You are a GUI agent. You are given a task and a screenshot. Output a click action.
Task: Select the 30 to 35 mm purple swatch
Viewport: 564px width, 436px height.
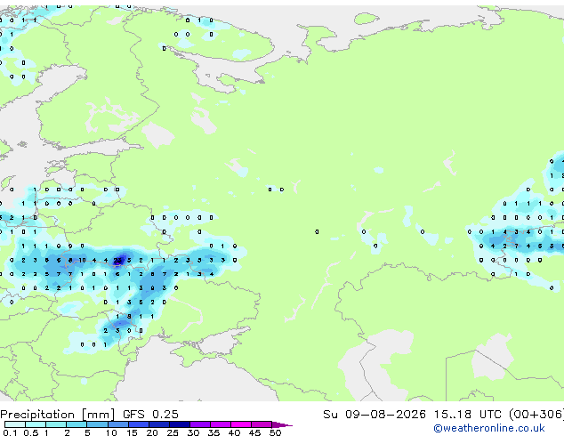200,424
